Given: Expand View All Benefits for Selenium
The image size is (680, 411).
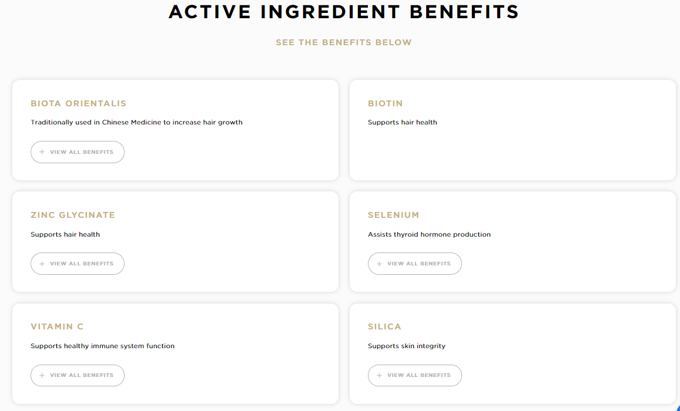Looking at the screenshot, I should 415,264.
